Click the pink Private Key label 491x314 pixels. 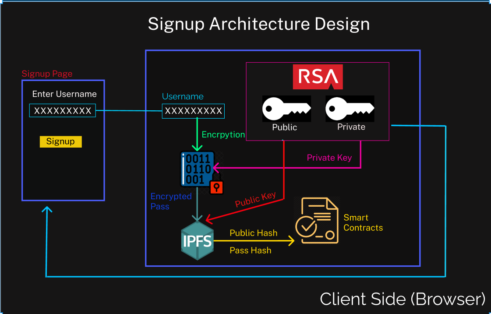click(329, 158)
